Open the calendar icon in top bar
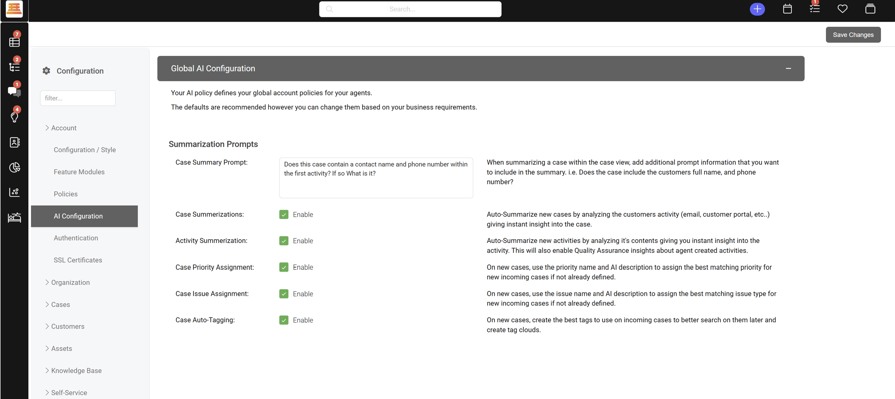 pyautogui.click(x=787, y=9)
